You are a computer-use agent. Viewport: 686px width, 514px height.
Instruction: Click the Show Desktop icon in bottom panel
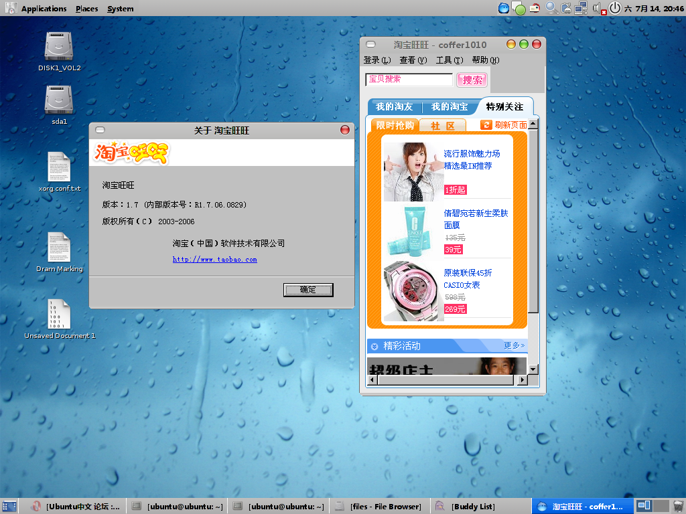tap(9, 506)
